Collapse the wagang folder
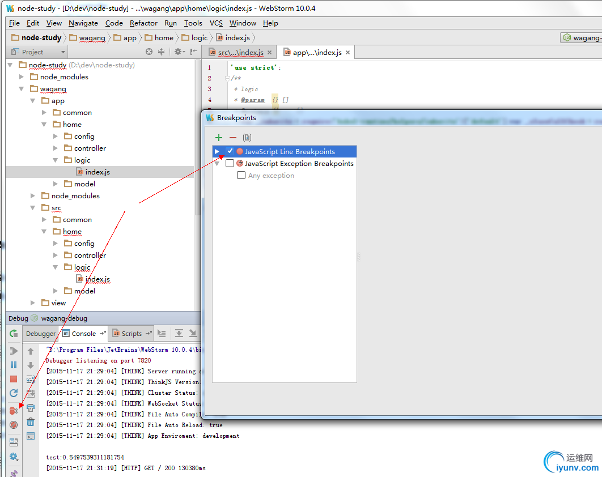The width and height of the screenshot is (602, 477). (x=22, y=88)
